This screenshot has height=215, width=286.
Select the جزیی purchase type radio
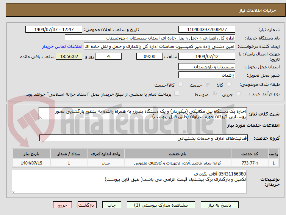238,94
